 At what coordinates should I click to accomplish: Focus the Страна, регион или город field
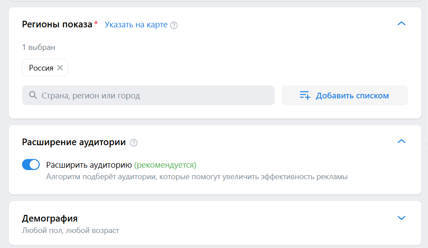click(149, 95)
